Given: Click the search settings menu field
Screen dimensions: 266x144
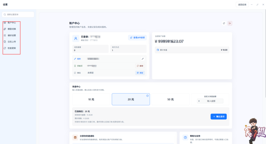Looking at the screenshot, I should pos(18,15).
